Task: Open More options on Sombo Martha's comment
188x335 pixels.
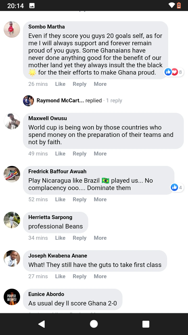Action: pyautogui.click(x=100, y=84)
